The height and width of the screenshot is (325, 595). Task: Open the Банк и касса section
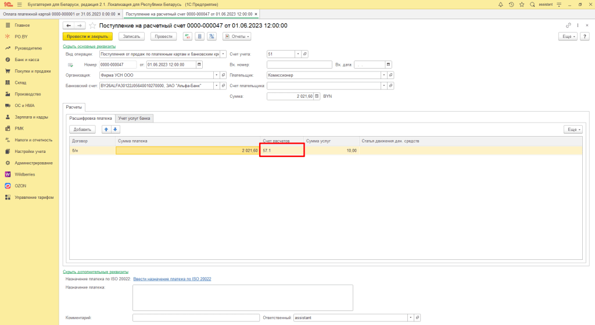(x=27, y=60)
